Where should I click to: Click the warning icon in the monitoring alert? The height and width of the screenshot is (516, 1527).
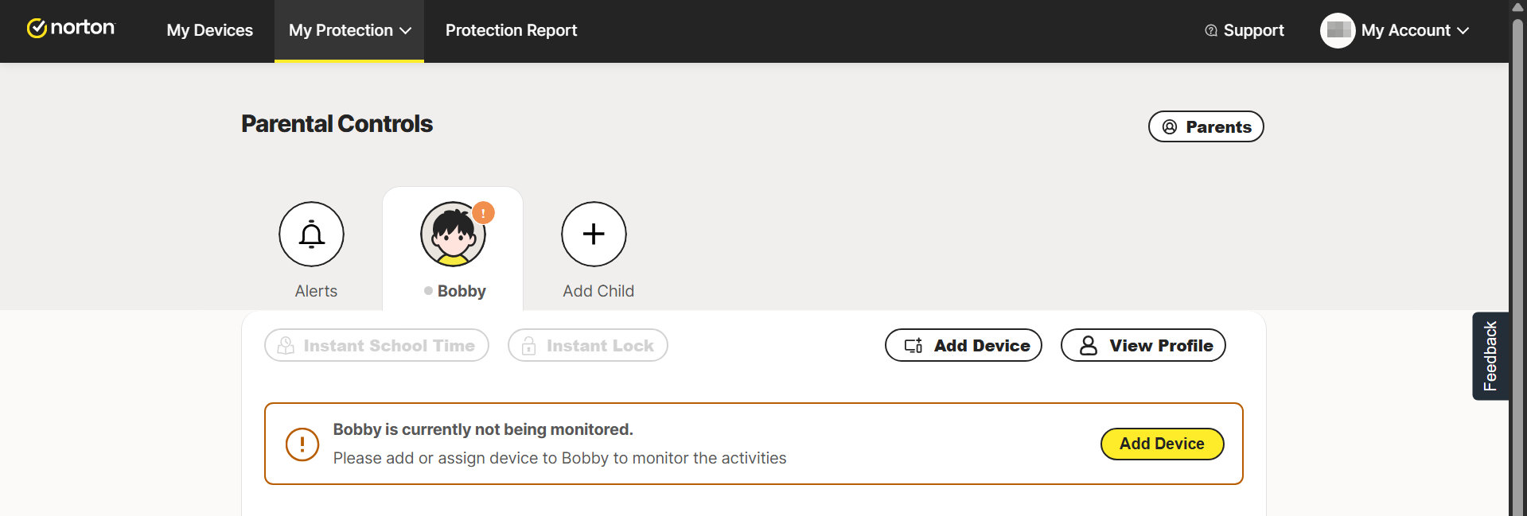point(302,444)
